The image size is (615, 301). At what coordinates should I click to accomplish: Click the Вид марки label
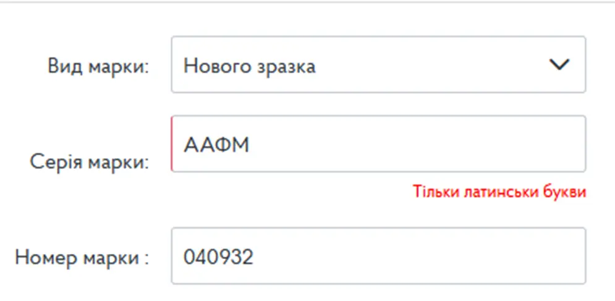point(98,66)
